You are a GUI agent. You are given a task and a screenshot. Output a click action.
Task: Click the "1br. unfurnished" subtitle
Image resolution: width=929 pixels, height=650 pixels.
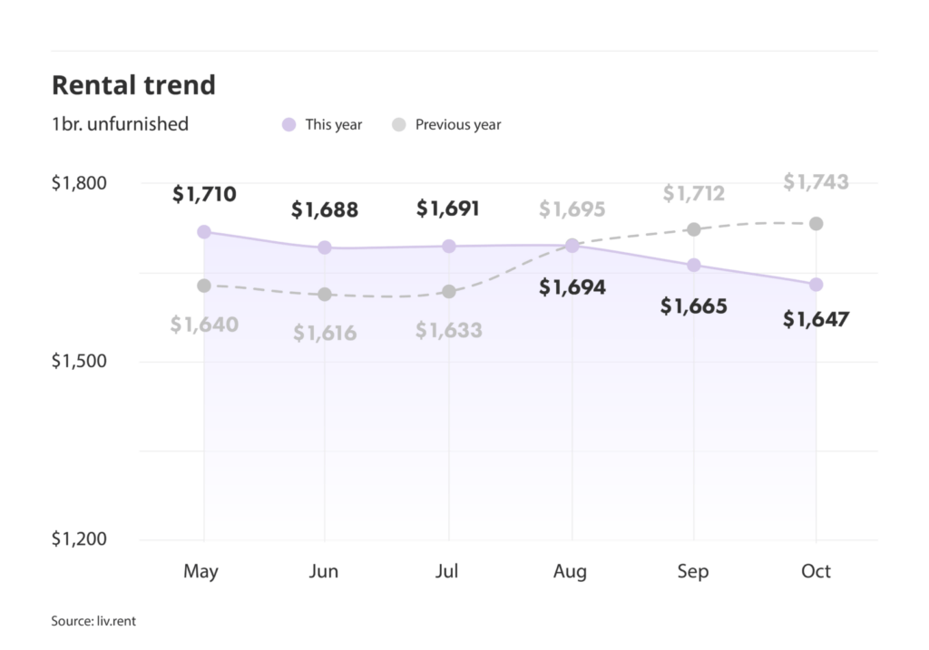coord(120,125)
